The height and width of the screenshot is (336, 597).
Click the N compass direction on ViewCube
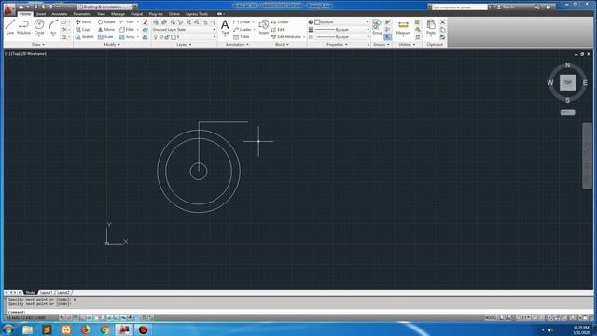tap(567, 65)
